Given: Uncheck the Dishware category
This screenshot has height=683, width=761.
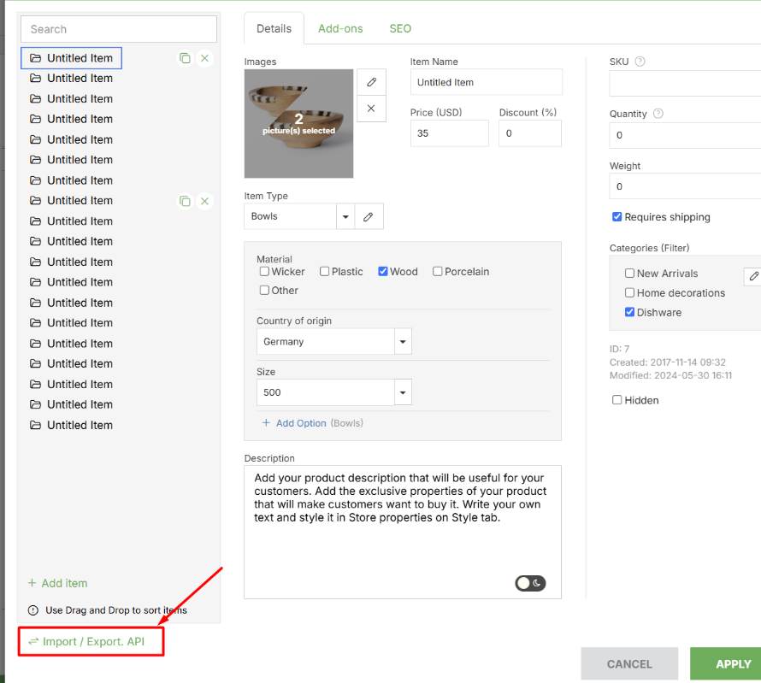Looking at the screenshot, I should tap(629, 312).
